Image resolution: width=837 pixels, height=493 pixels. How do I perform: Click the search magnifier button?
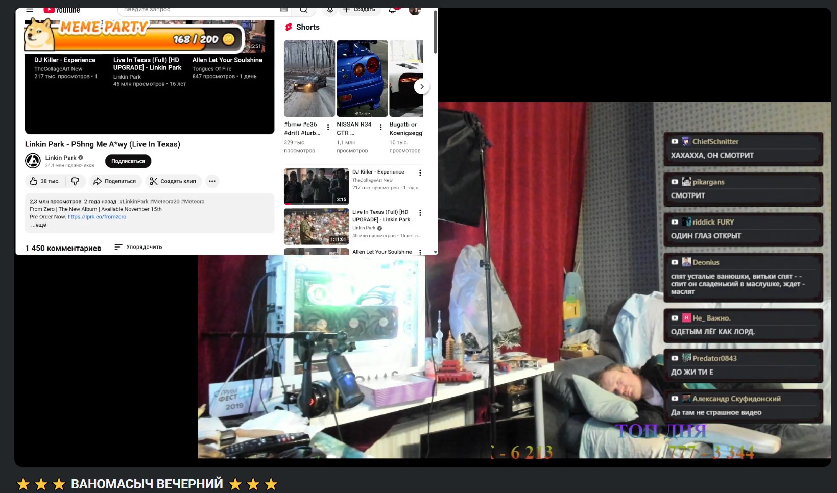pyautogui.click(x=303, y=10)
